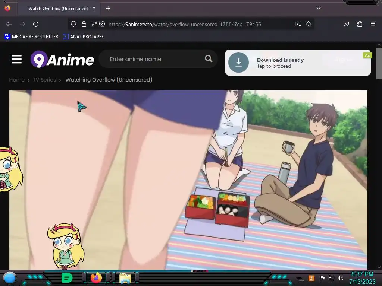The height and width of the screenshot is (286, 382).
Task: Click the page vertical scrollbar thumb
Action: click(379, 63)
